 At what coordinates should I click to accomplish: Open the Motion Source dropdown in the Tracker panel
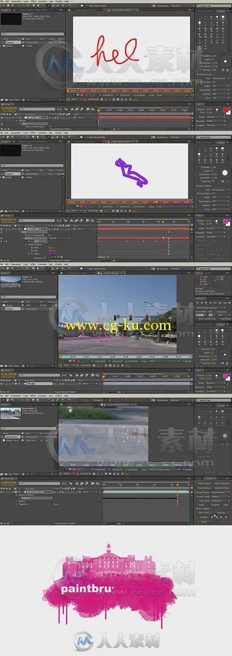click(x=220, y=492)
